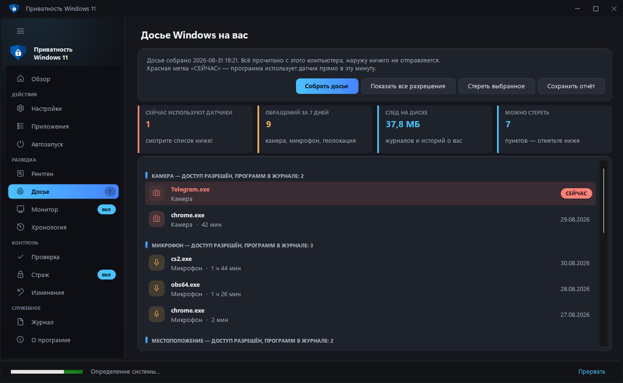This screenshot has height=383, width=623.
Task: Select the Telegram.exe camera row
Action: [x=370, y=193]
